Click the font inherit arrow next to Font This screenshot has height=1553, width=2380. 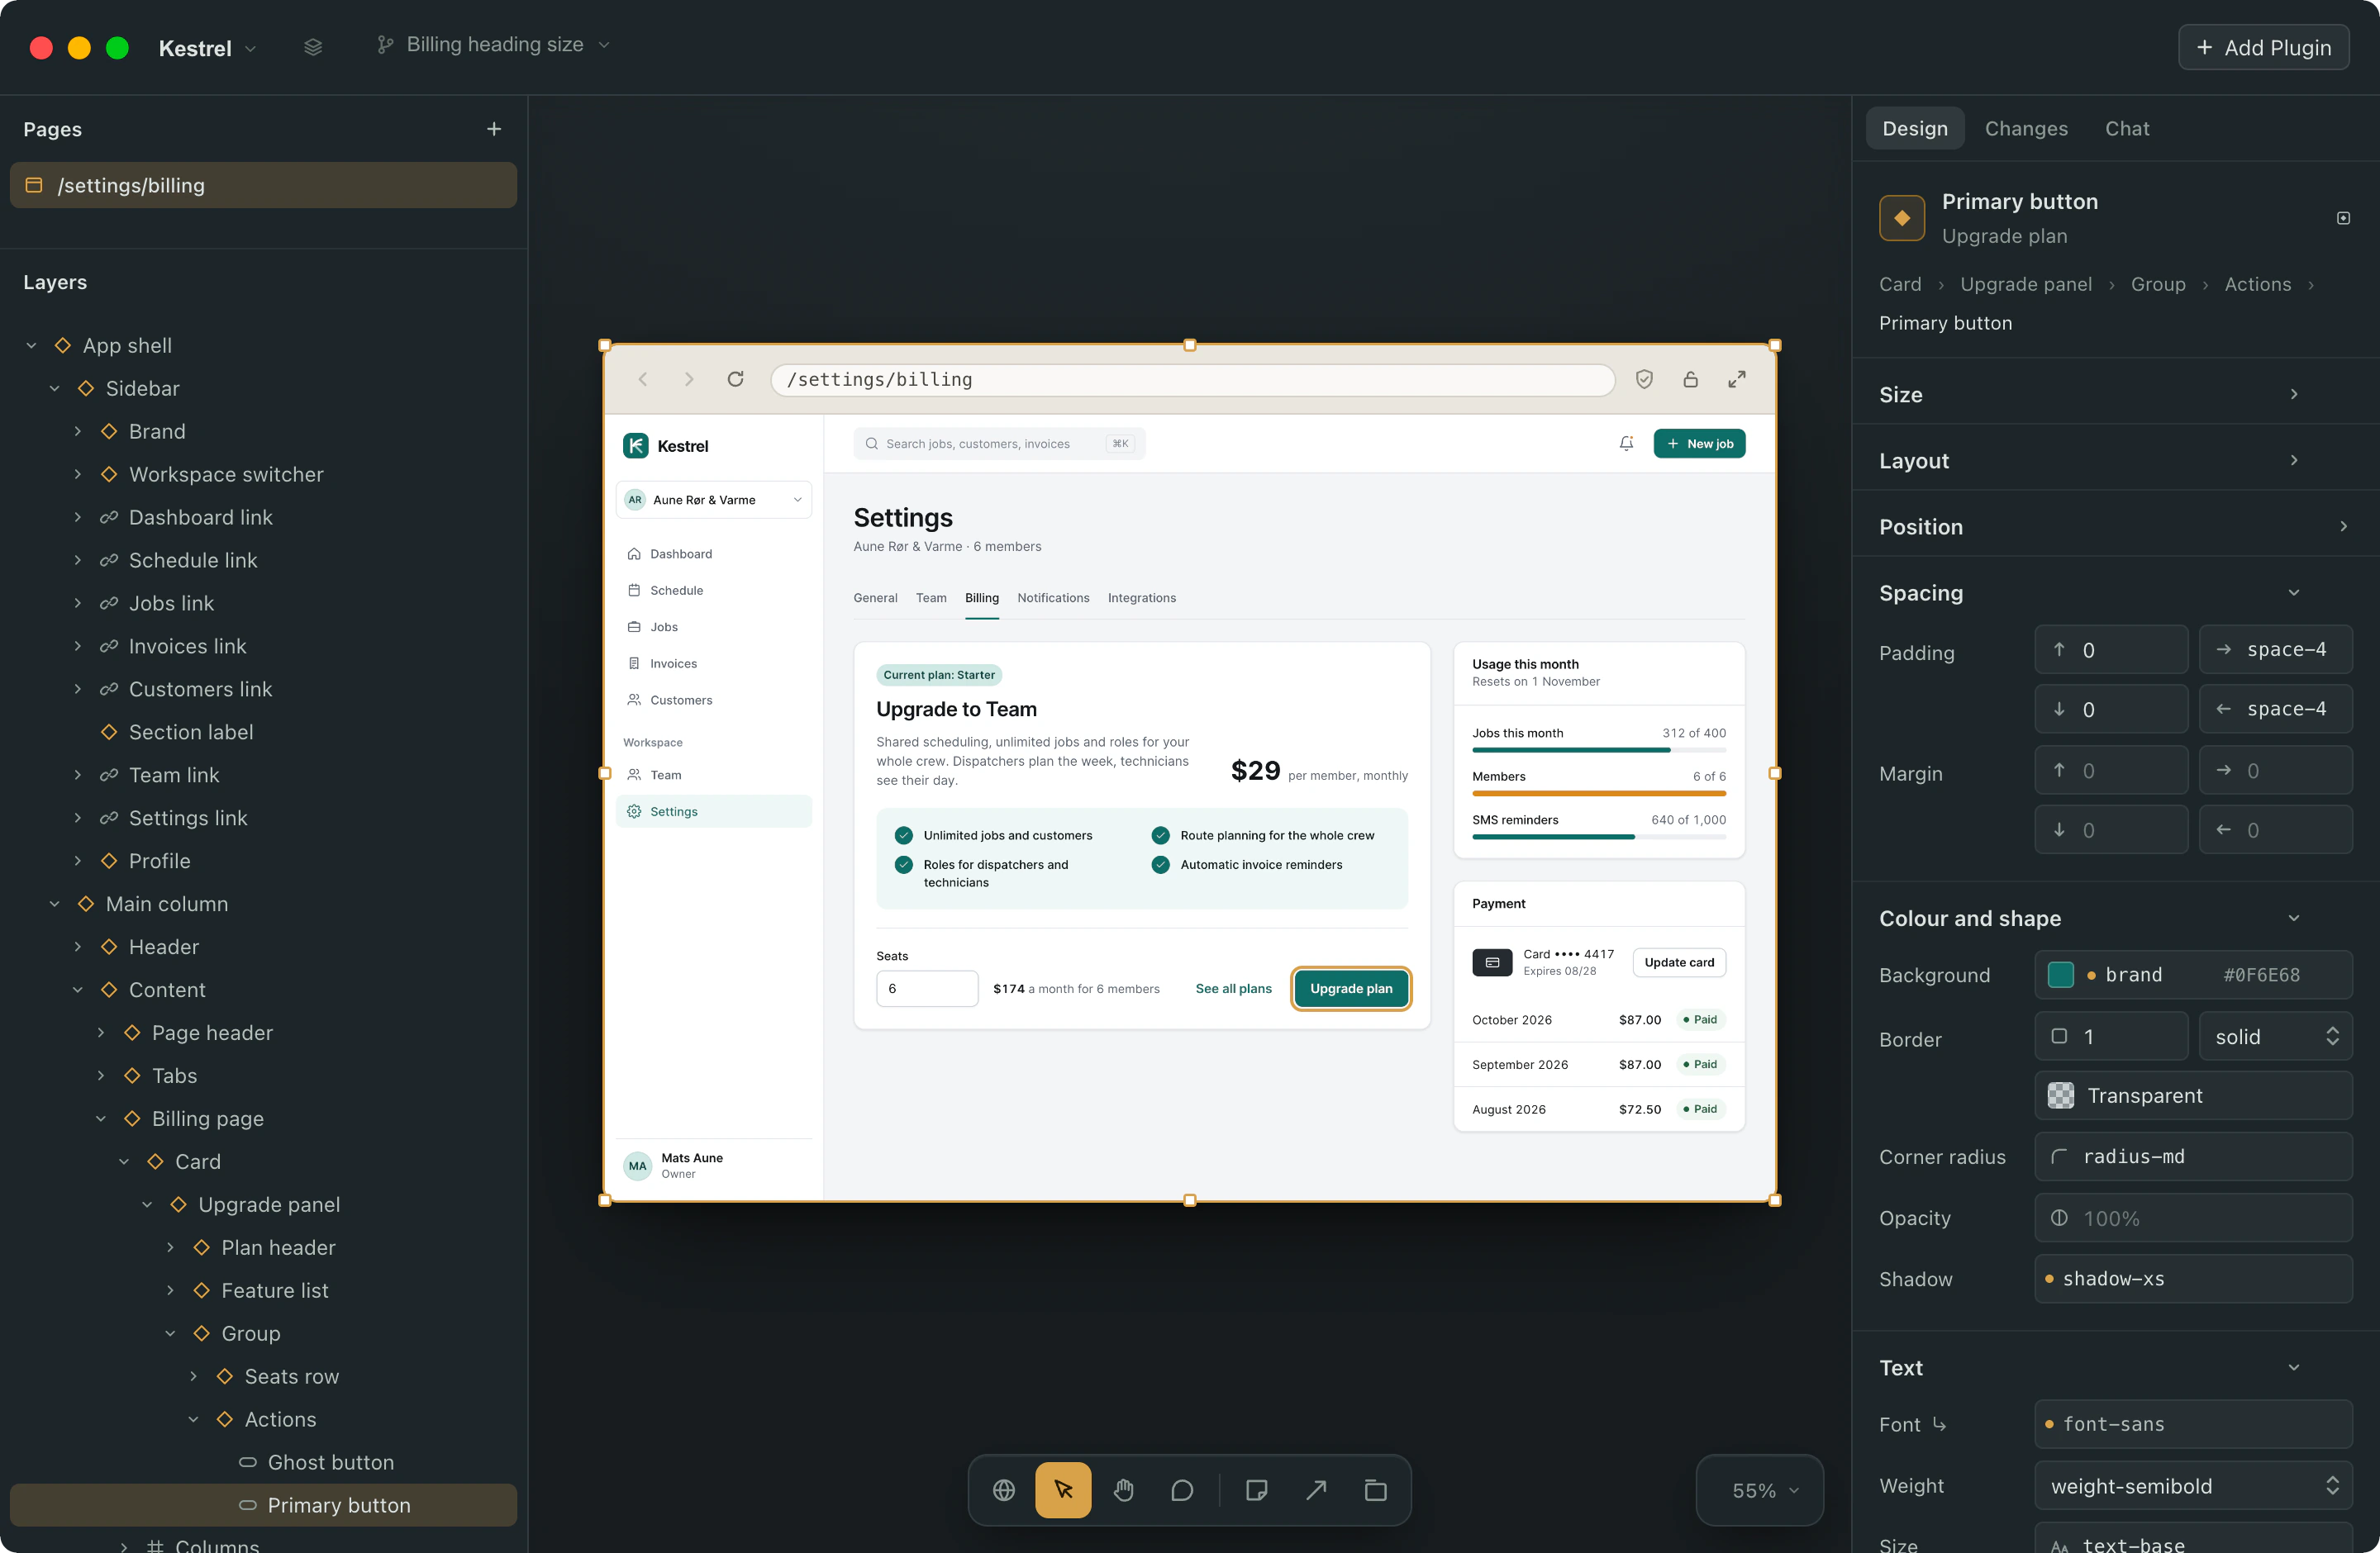[x=1939, y=1424]
